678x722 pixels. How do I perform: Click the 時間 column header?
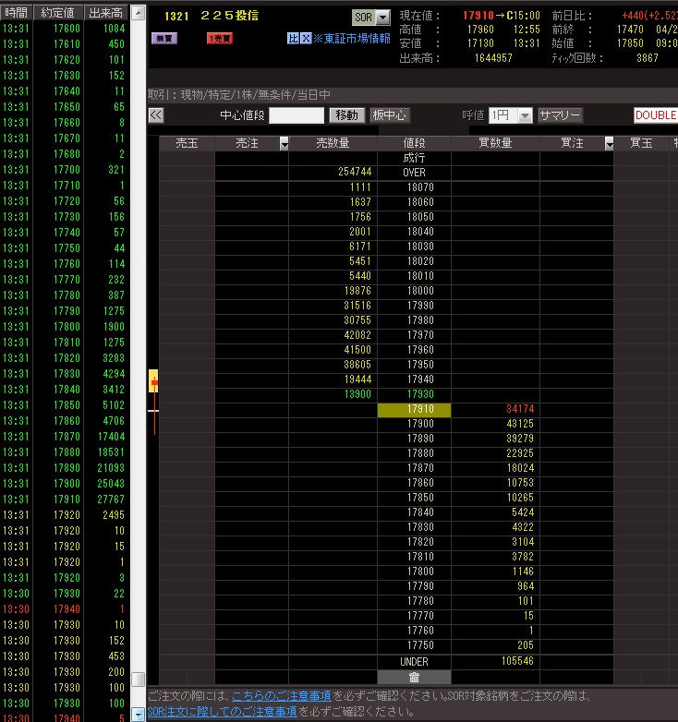pos(16,12)
